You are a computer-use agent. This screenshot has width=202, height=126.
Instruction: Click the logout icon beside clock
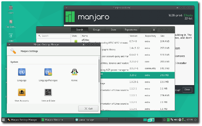pyautogui.click(x=196, y=120)
